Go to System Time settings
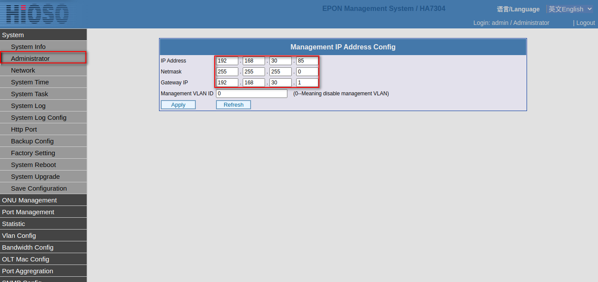The image size is (598, 282). coord(30,82)
